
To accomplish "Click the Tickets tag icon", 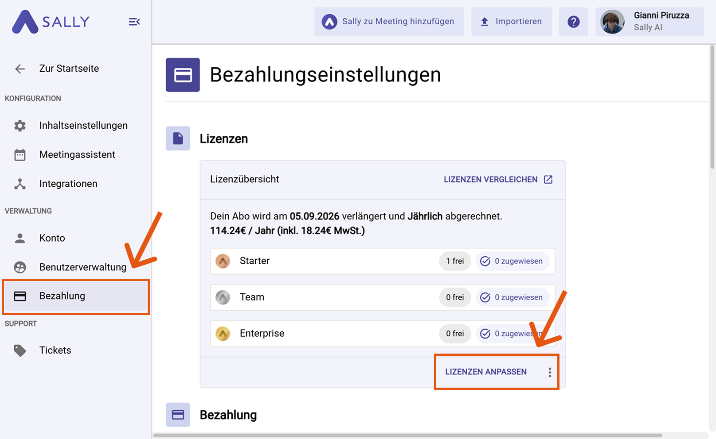I will tap(20, 350).
